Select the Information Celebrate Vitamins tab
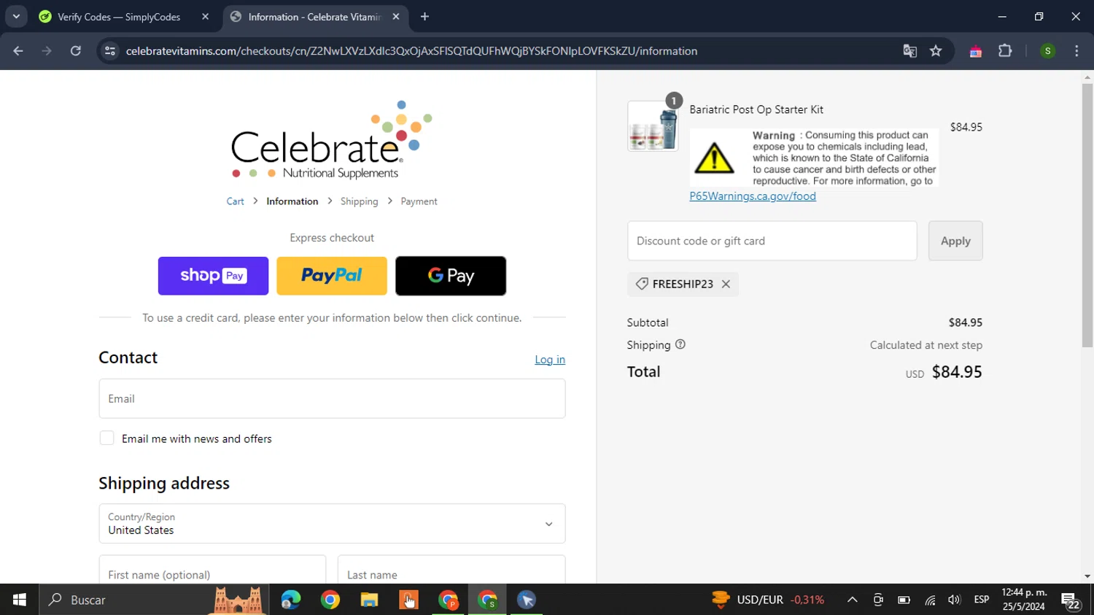 [x=314, y=17]
